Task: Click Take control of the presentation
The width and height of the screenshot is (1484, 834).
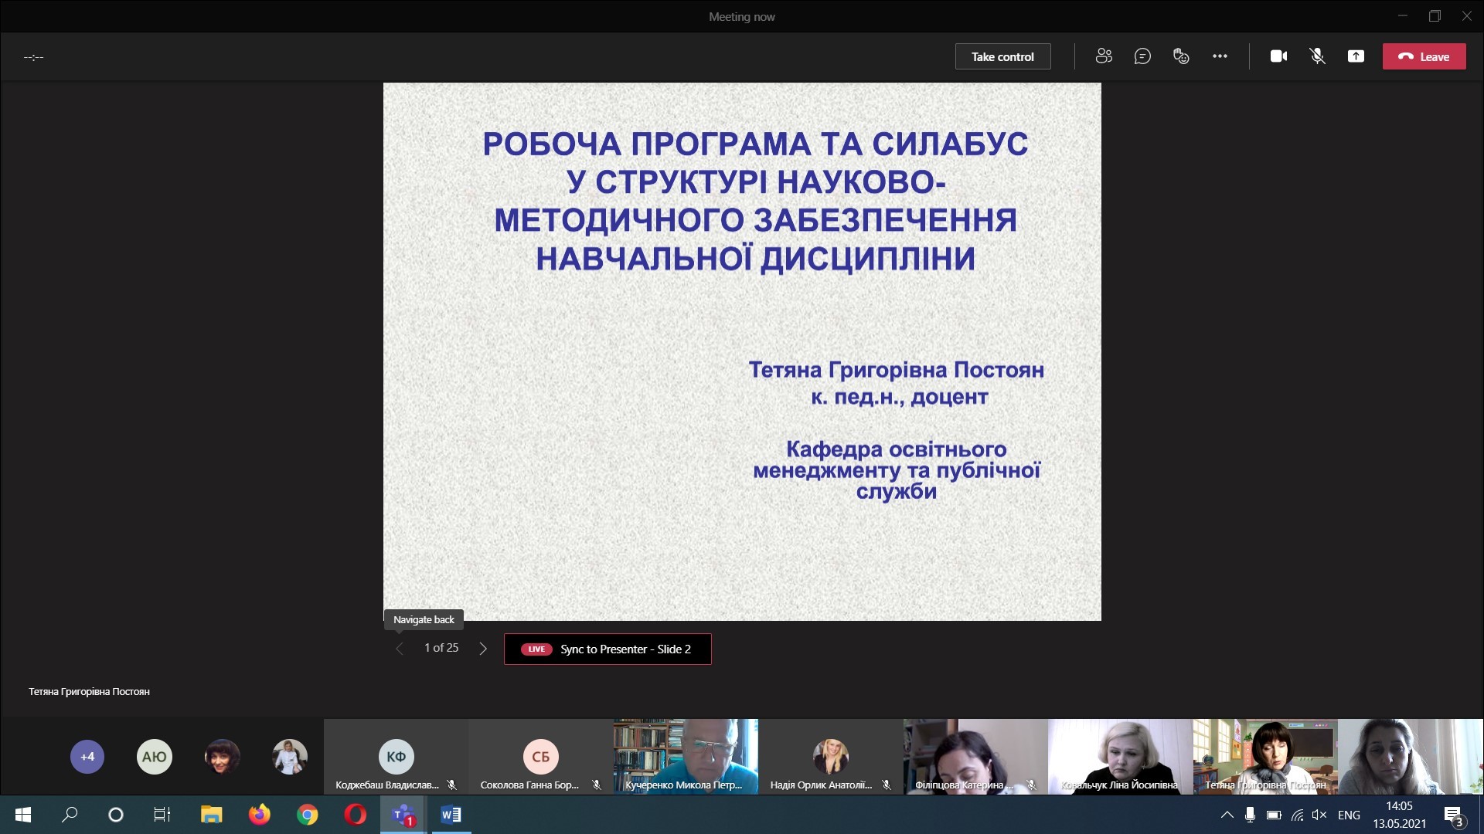Action: pyautogui.click(x=1002, y=56)
